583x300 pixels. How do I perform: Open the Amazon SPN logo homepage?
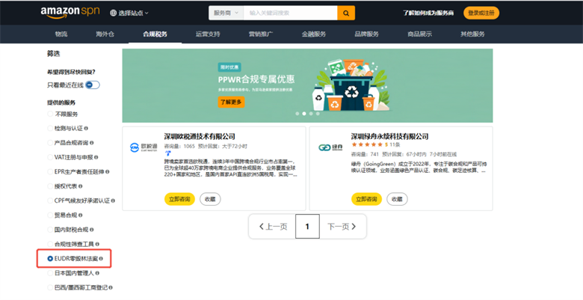click(70, 13)
